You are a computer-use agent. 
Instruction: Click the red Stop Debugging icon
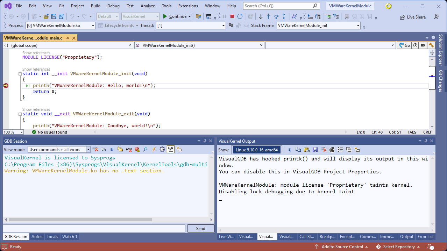tap(232, 16)
